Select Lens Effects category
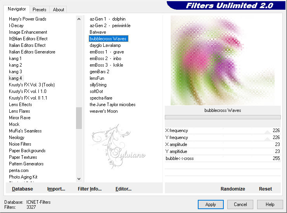This screenshot has height=213, width=287. coord(21,105)
